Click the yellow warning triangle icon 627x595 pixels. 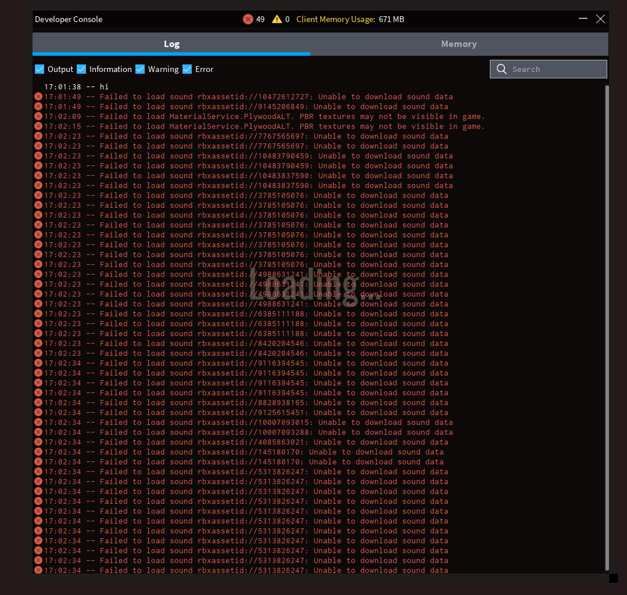pos(277,19)
